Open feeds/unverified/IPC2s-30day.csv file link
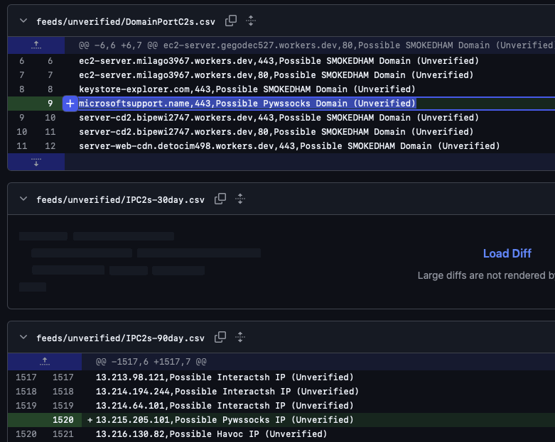This screenshot has height=442, width=555. pyautogui.click(x=120, y=199)
